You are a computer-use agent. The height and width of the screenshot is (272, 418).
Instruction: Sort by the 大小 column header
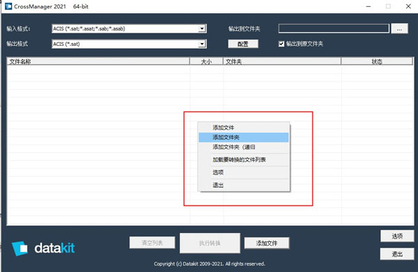pos(206,62)
